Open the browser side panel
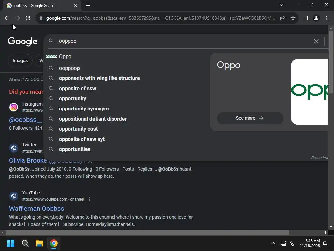Viewport: 334px width, 251px height. coord(306,18)
